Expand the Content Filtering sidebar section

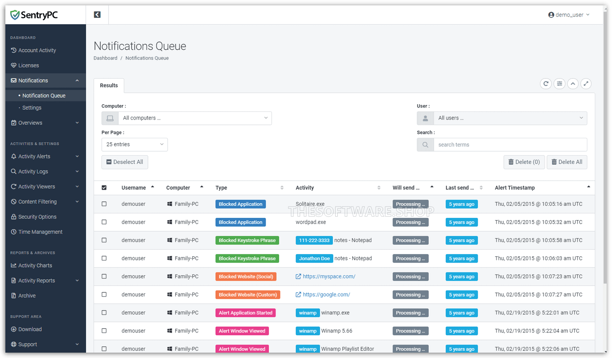click(46, 202)
